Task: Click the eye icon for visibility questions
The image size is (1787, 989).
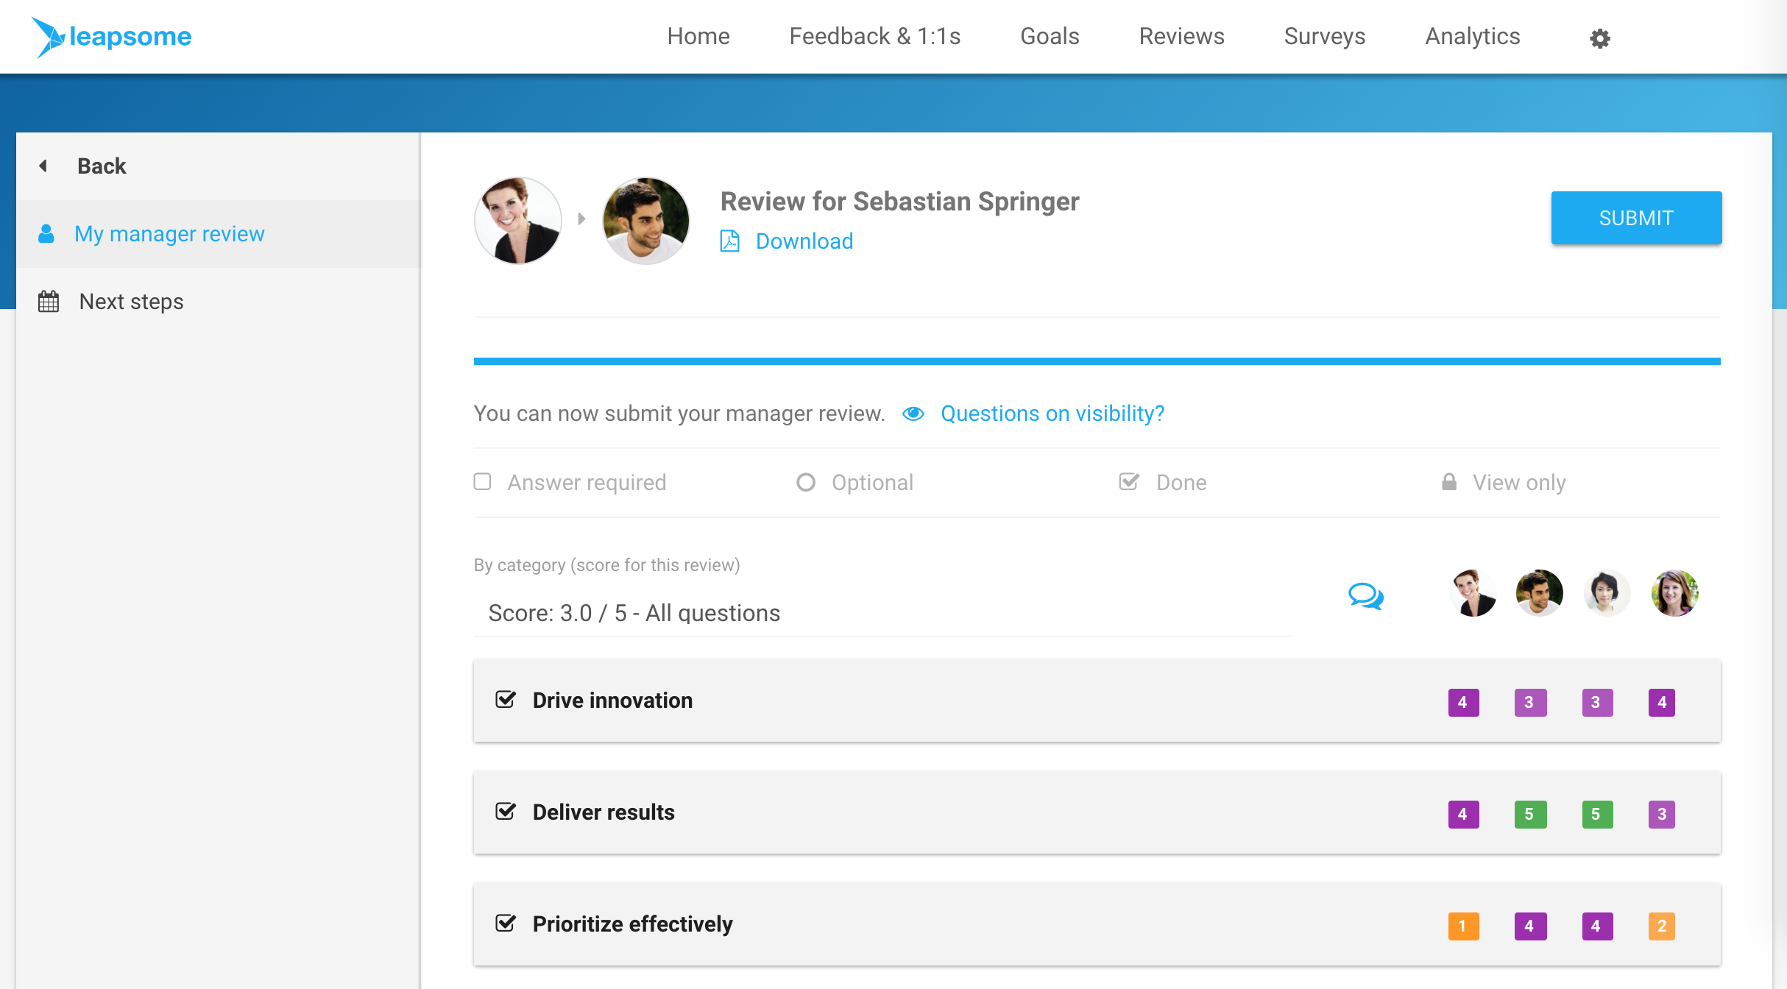Action: tap(913, 414)
